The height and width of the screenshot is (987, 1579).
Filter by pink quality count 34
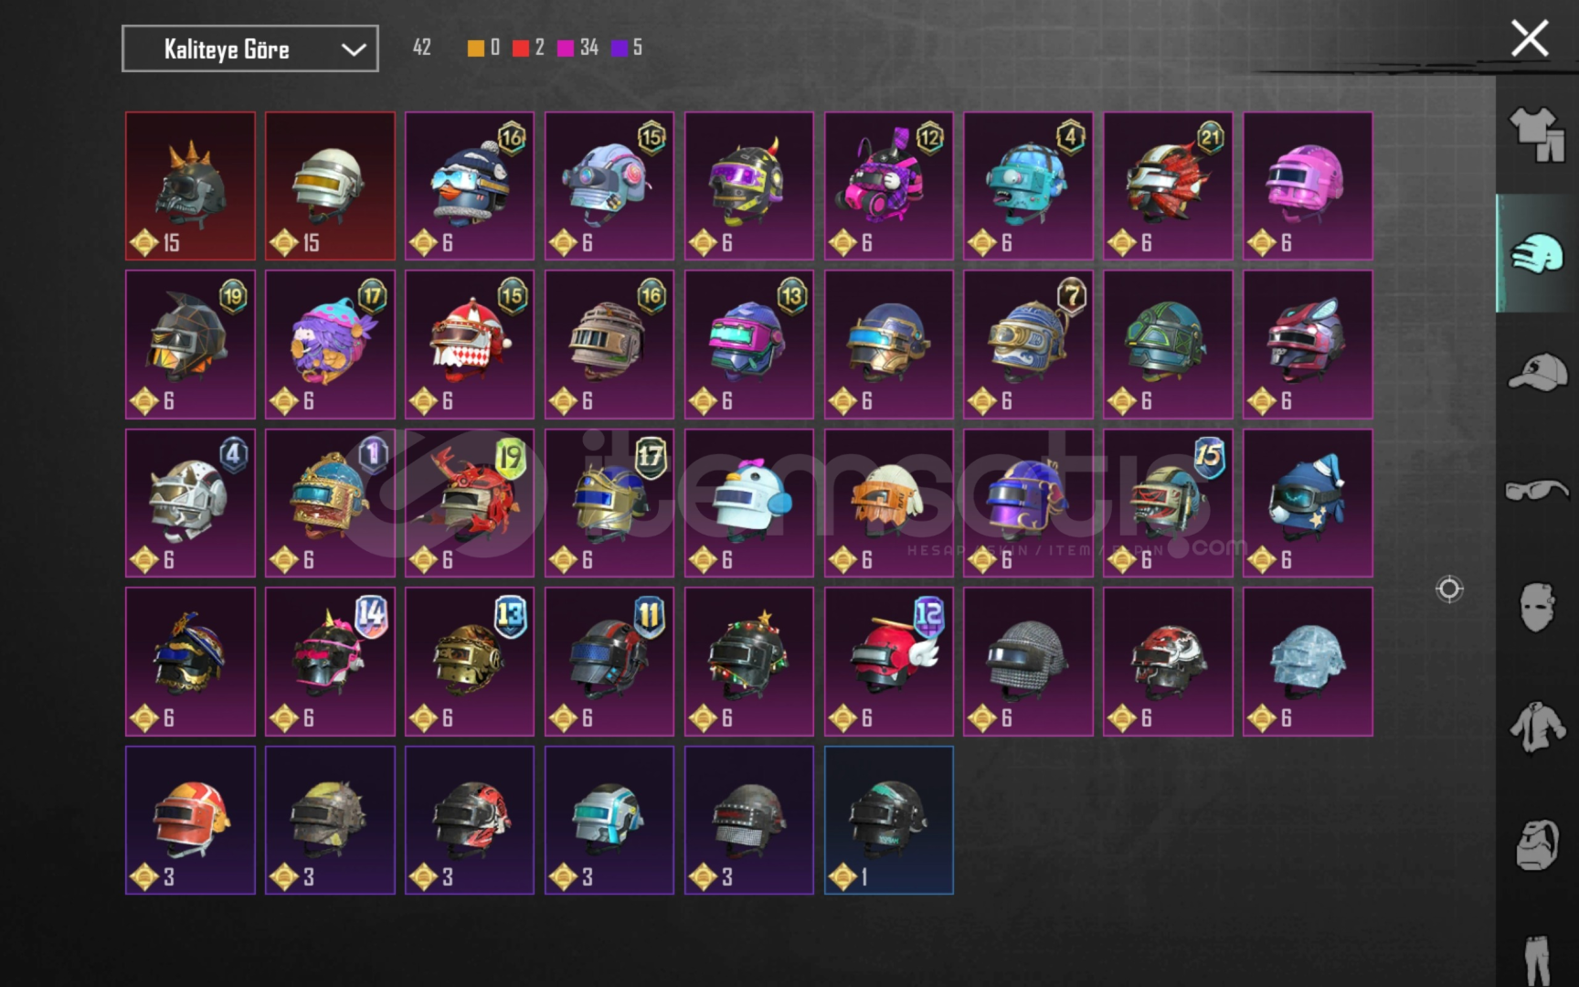[578, 48]
